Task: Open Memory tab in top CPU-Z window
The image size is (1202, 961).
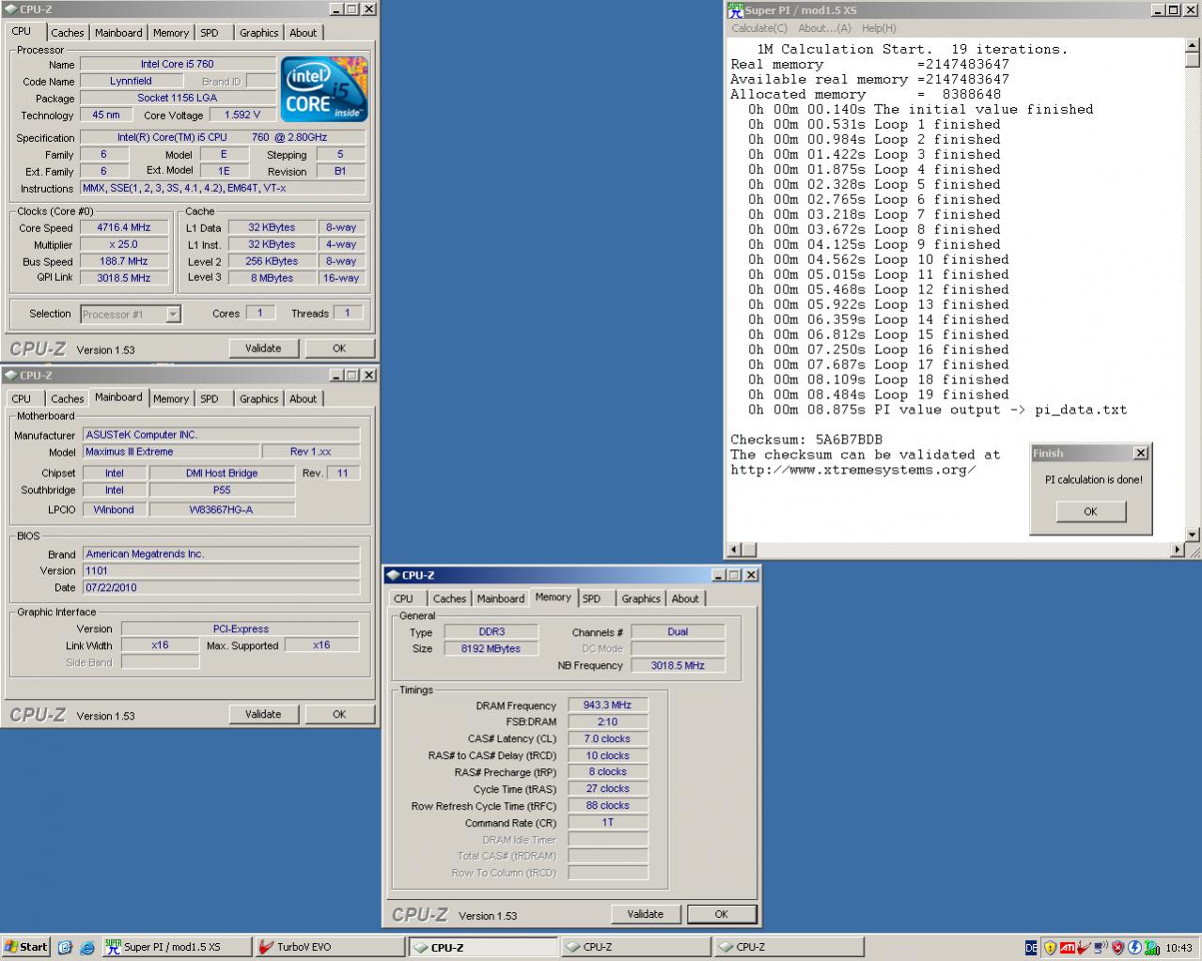Action: (x=171, y=32)
